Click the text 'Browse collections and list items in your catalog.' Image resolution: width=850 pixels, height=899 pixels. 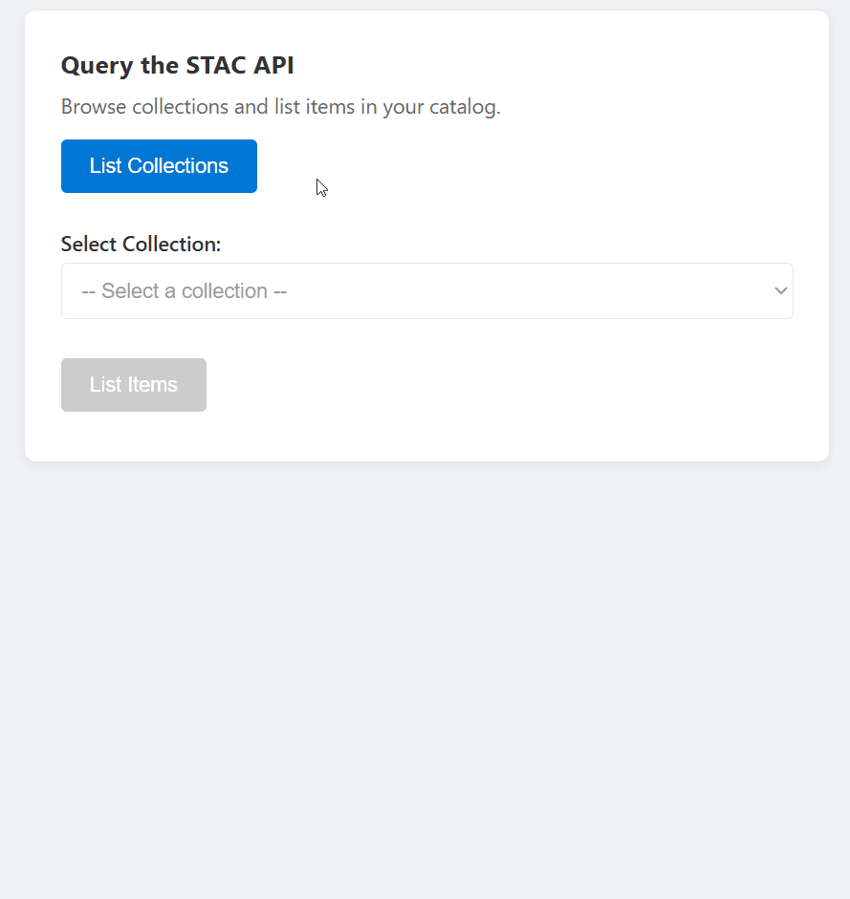281,107
